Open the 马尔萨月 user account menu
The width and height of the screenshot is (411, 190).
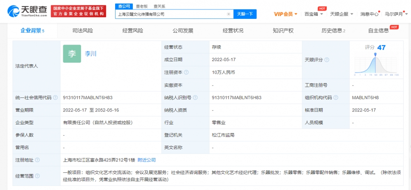397,14
